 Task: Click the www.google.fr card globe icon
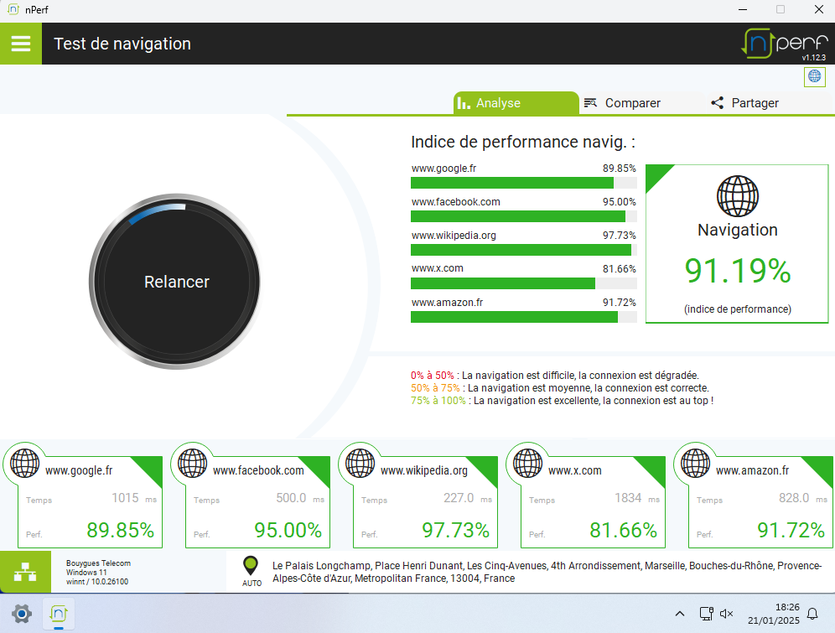tap(25, 463)
